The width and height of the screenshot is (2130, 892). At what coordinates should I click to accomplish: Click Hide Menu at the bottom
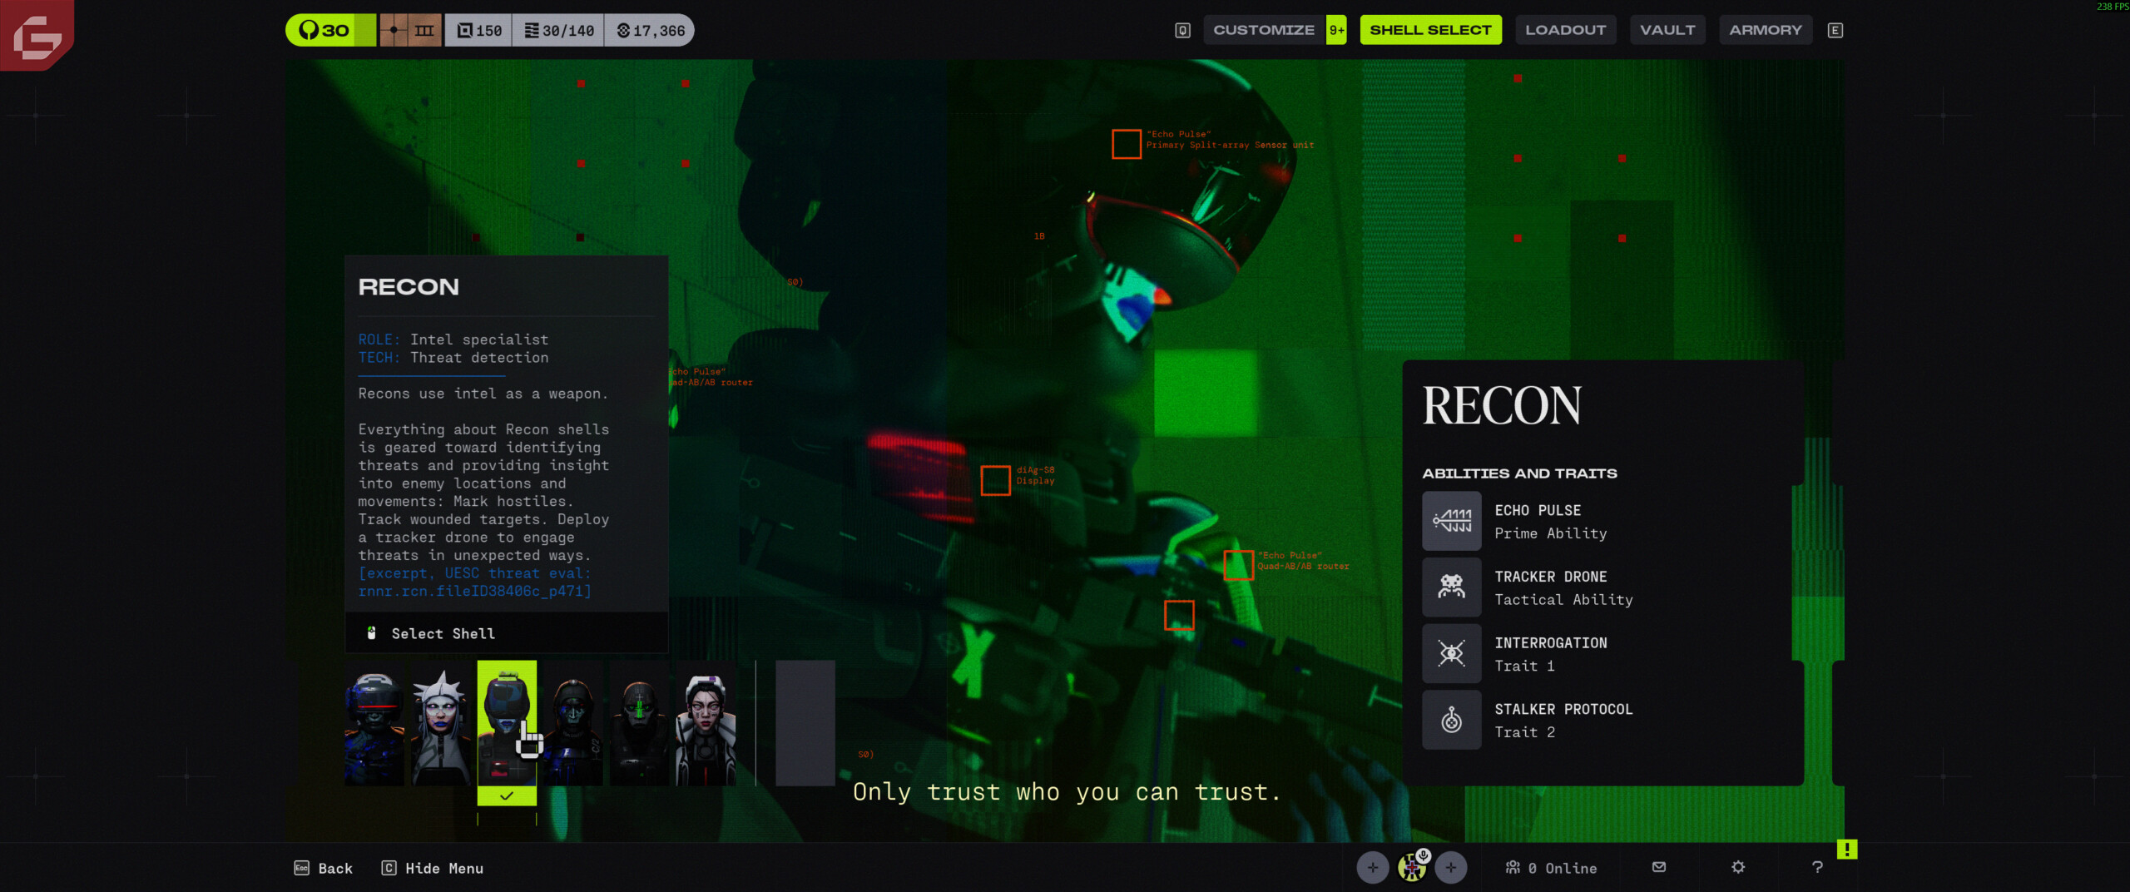point(433,868)
